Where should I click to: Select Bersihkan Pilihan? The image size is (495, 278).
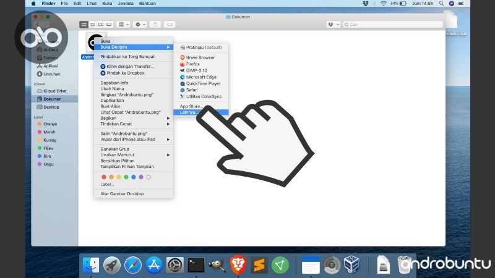coord(134,161)
